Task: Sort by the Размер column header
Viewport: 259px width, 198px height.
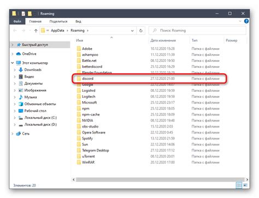Action: 232,40
